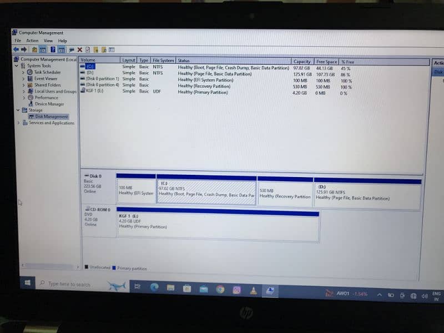Expand Services and Applications node

tap(19, 123)
